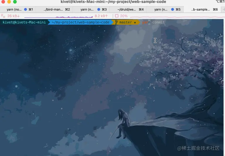Image resolution: width=225 pixels, height=156 pixels.
Task: Open the ../bird-man... tab ⌘2
Action: [54, 9]
